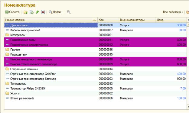Click the cancel search icon
The image size is (189, 113).
tap(69, 12)
